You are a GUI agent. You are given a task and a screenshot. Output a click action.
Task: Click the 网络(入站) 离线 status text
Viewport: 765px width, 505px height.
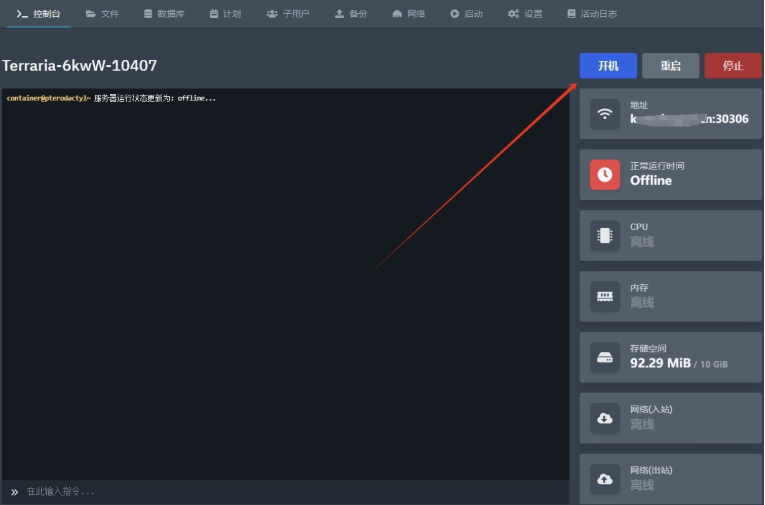click(642, 424)
